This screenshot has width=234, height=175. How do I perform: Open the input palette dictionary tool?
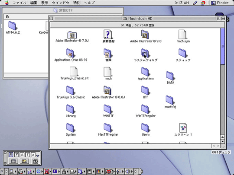point(24,161)
